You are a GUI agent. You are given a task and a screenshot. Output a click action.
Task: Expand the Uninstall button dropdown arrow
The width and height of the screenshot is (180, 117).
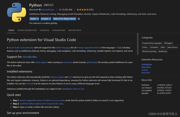pos(50,19)
